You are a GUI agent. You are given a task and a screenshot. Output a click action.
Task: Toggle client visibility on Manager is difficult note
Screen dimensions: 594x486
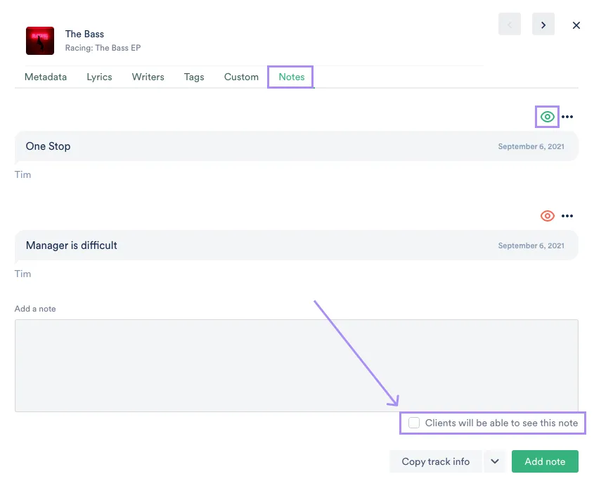[548, 216]
